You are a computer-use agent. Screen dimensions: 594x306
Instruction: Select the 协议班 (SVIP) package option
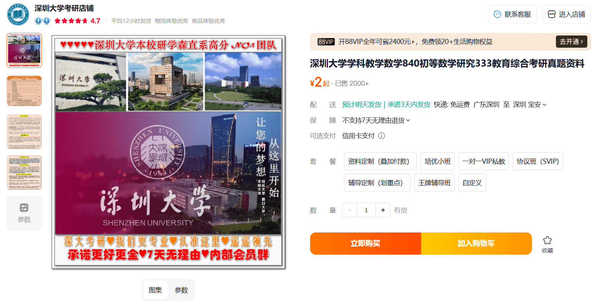[538, 161]
